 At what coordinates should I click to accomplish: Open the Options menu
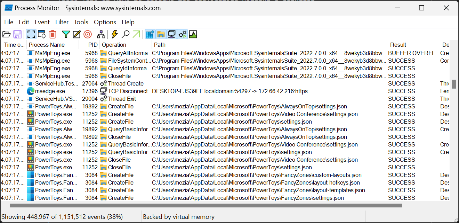(105, 22)
